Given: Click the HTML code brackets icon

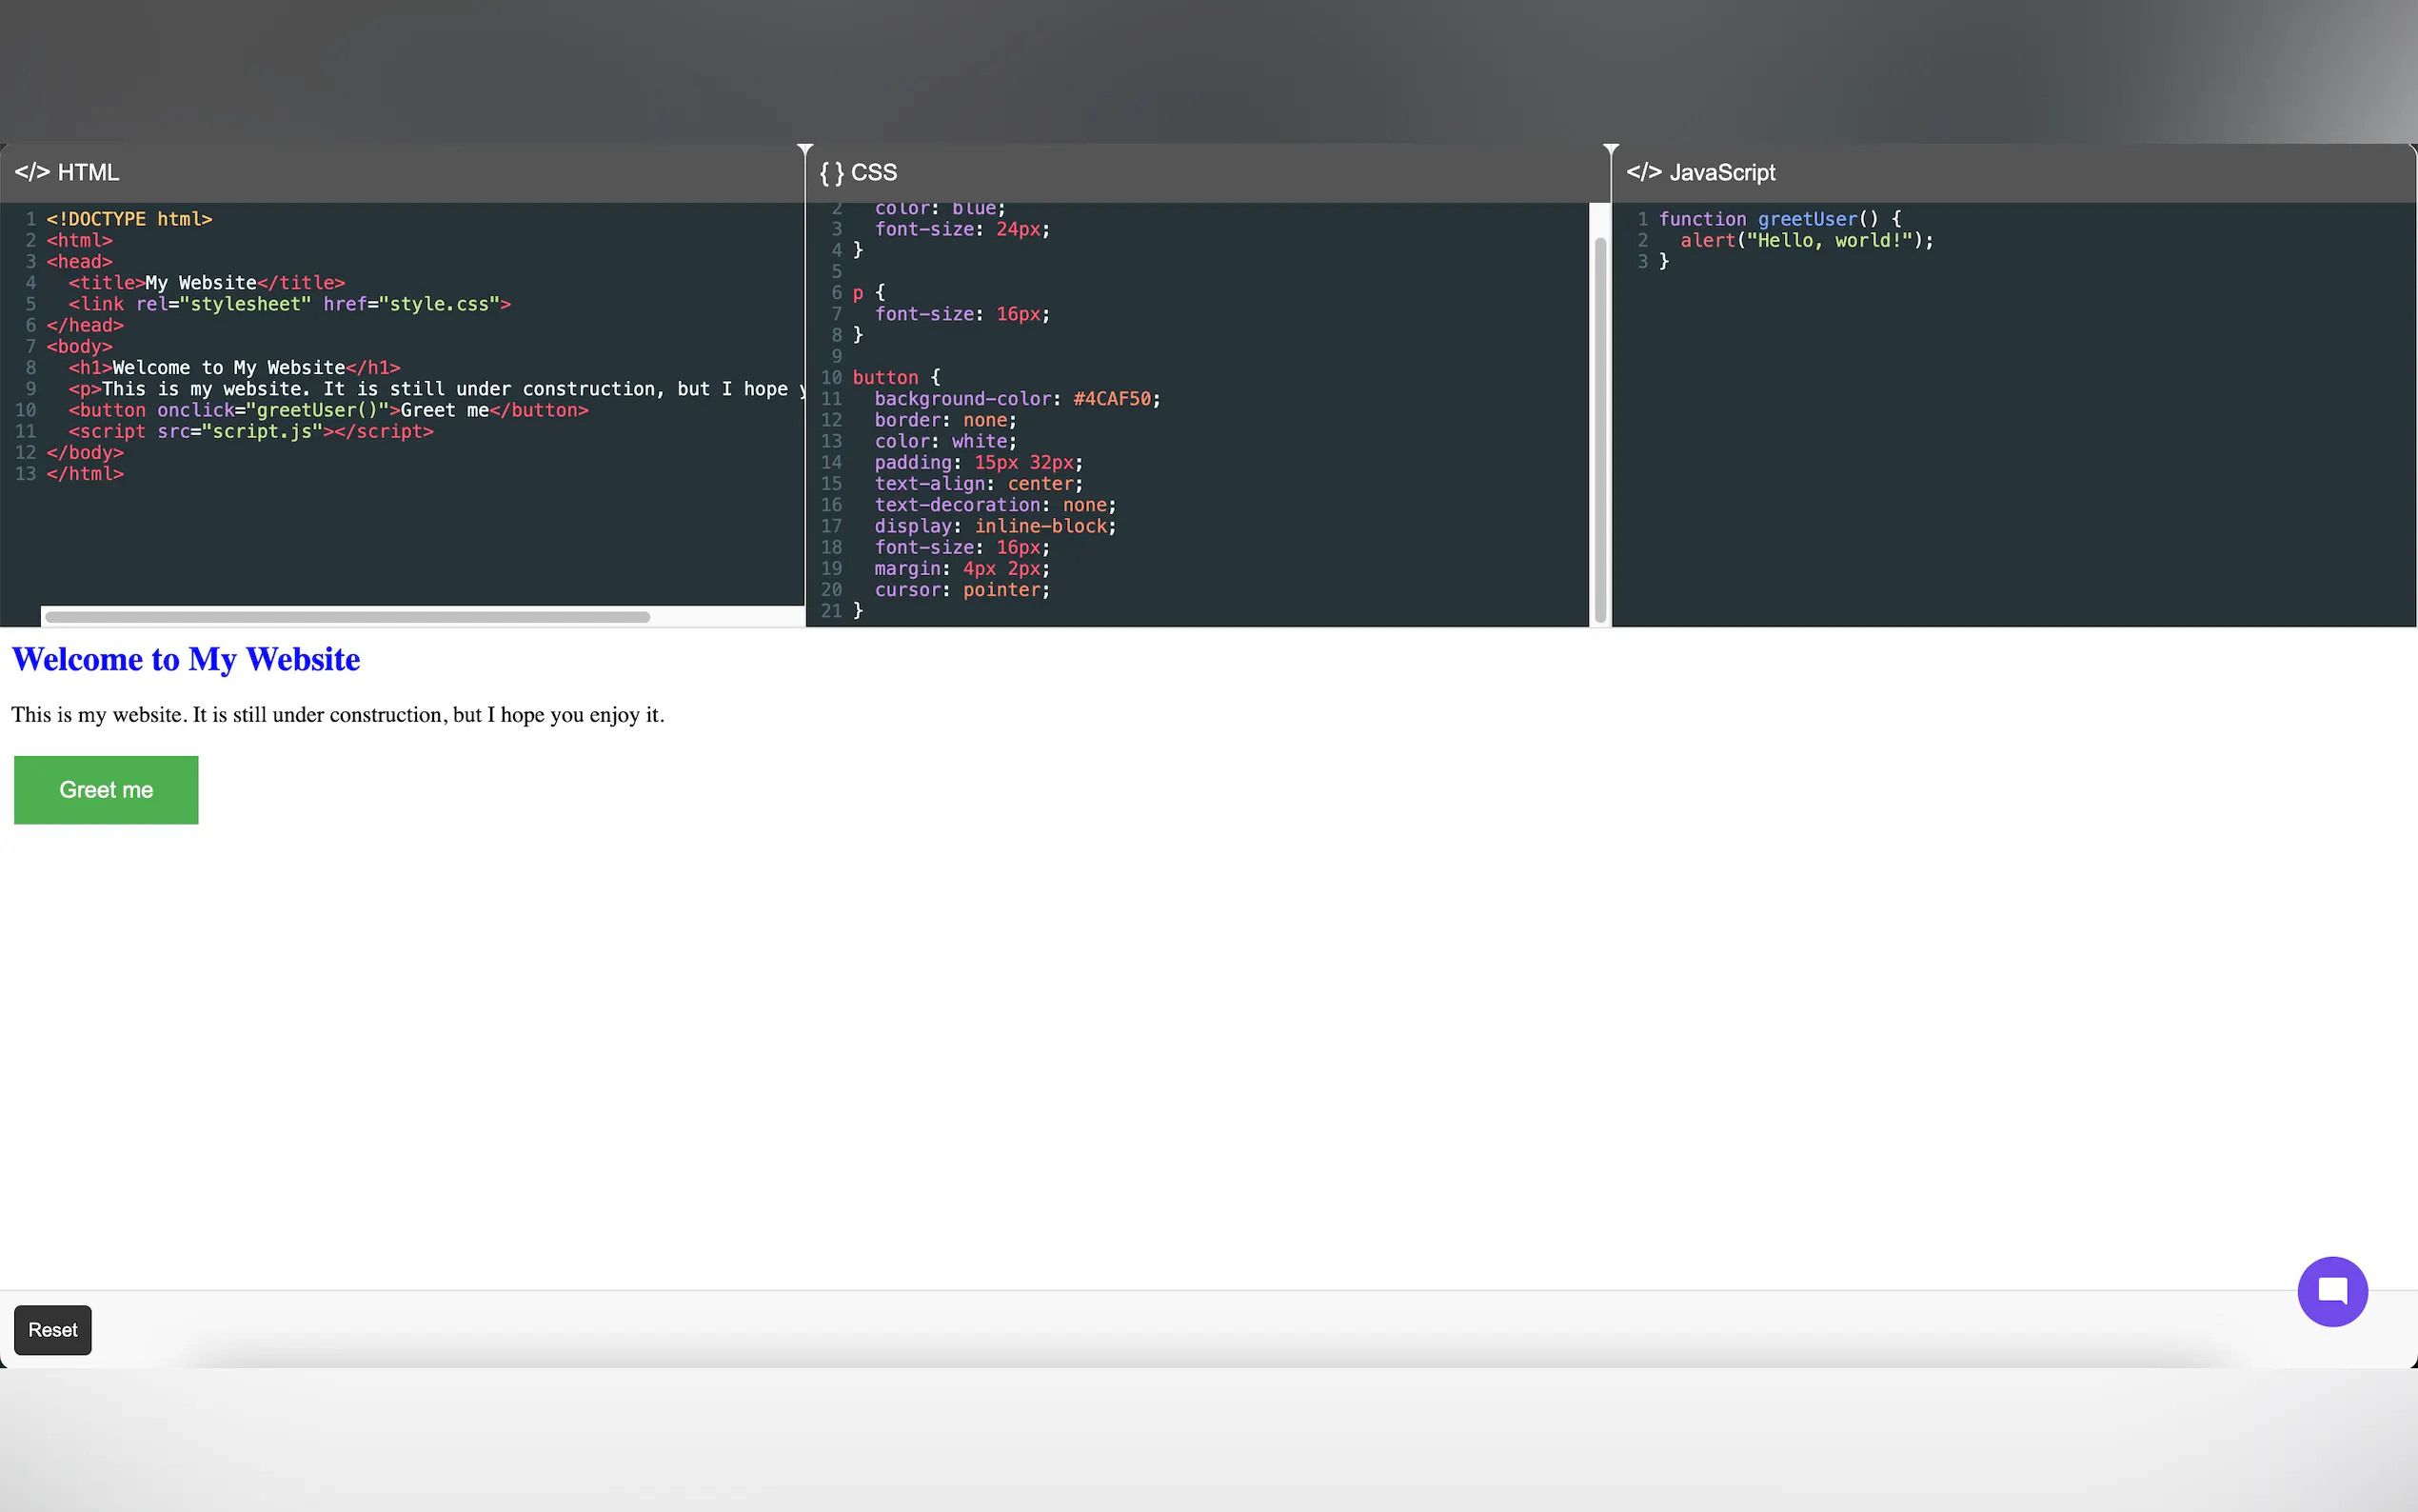Looking at the screenshot, I should coord(31,172).
